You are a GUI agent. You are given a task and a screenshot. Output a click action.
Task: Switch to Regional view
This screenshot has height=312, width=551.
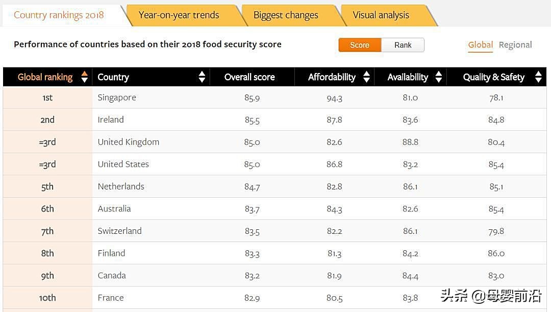click(515, 45)
